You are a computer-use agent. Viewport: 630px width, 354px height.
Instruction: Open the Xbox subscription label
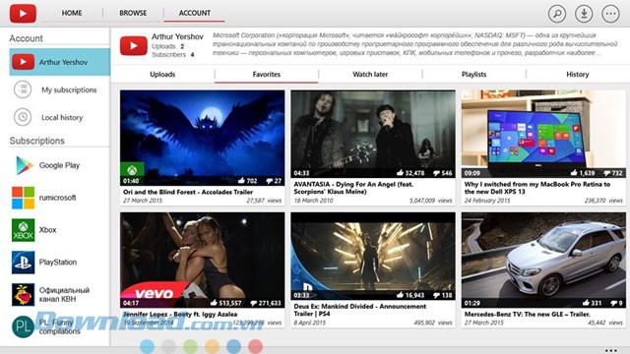pyautogui.click(x=47, y=230)
